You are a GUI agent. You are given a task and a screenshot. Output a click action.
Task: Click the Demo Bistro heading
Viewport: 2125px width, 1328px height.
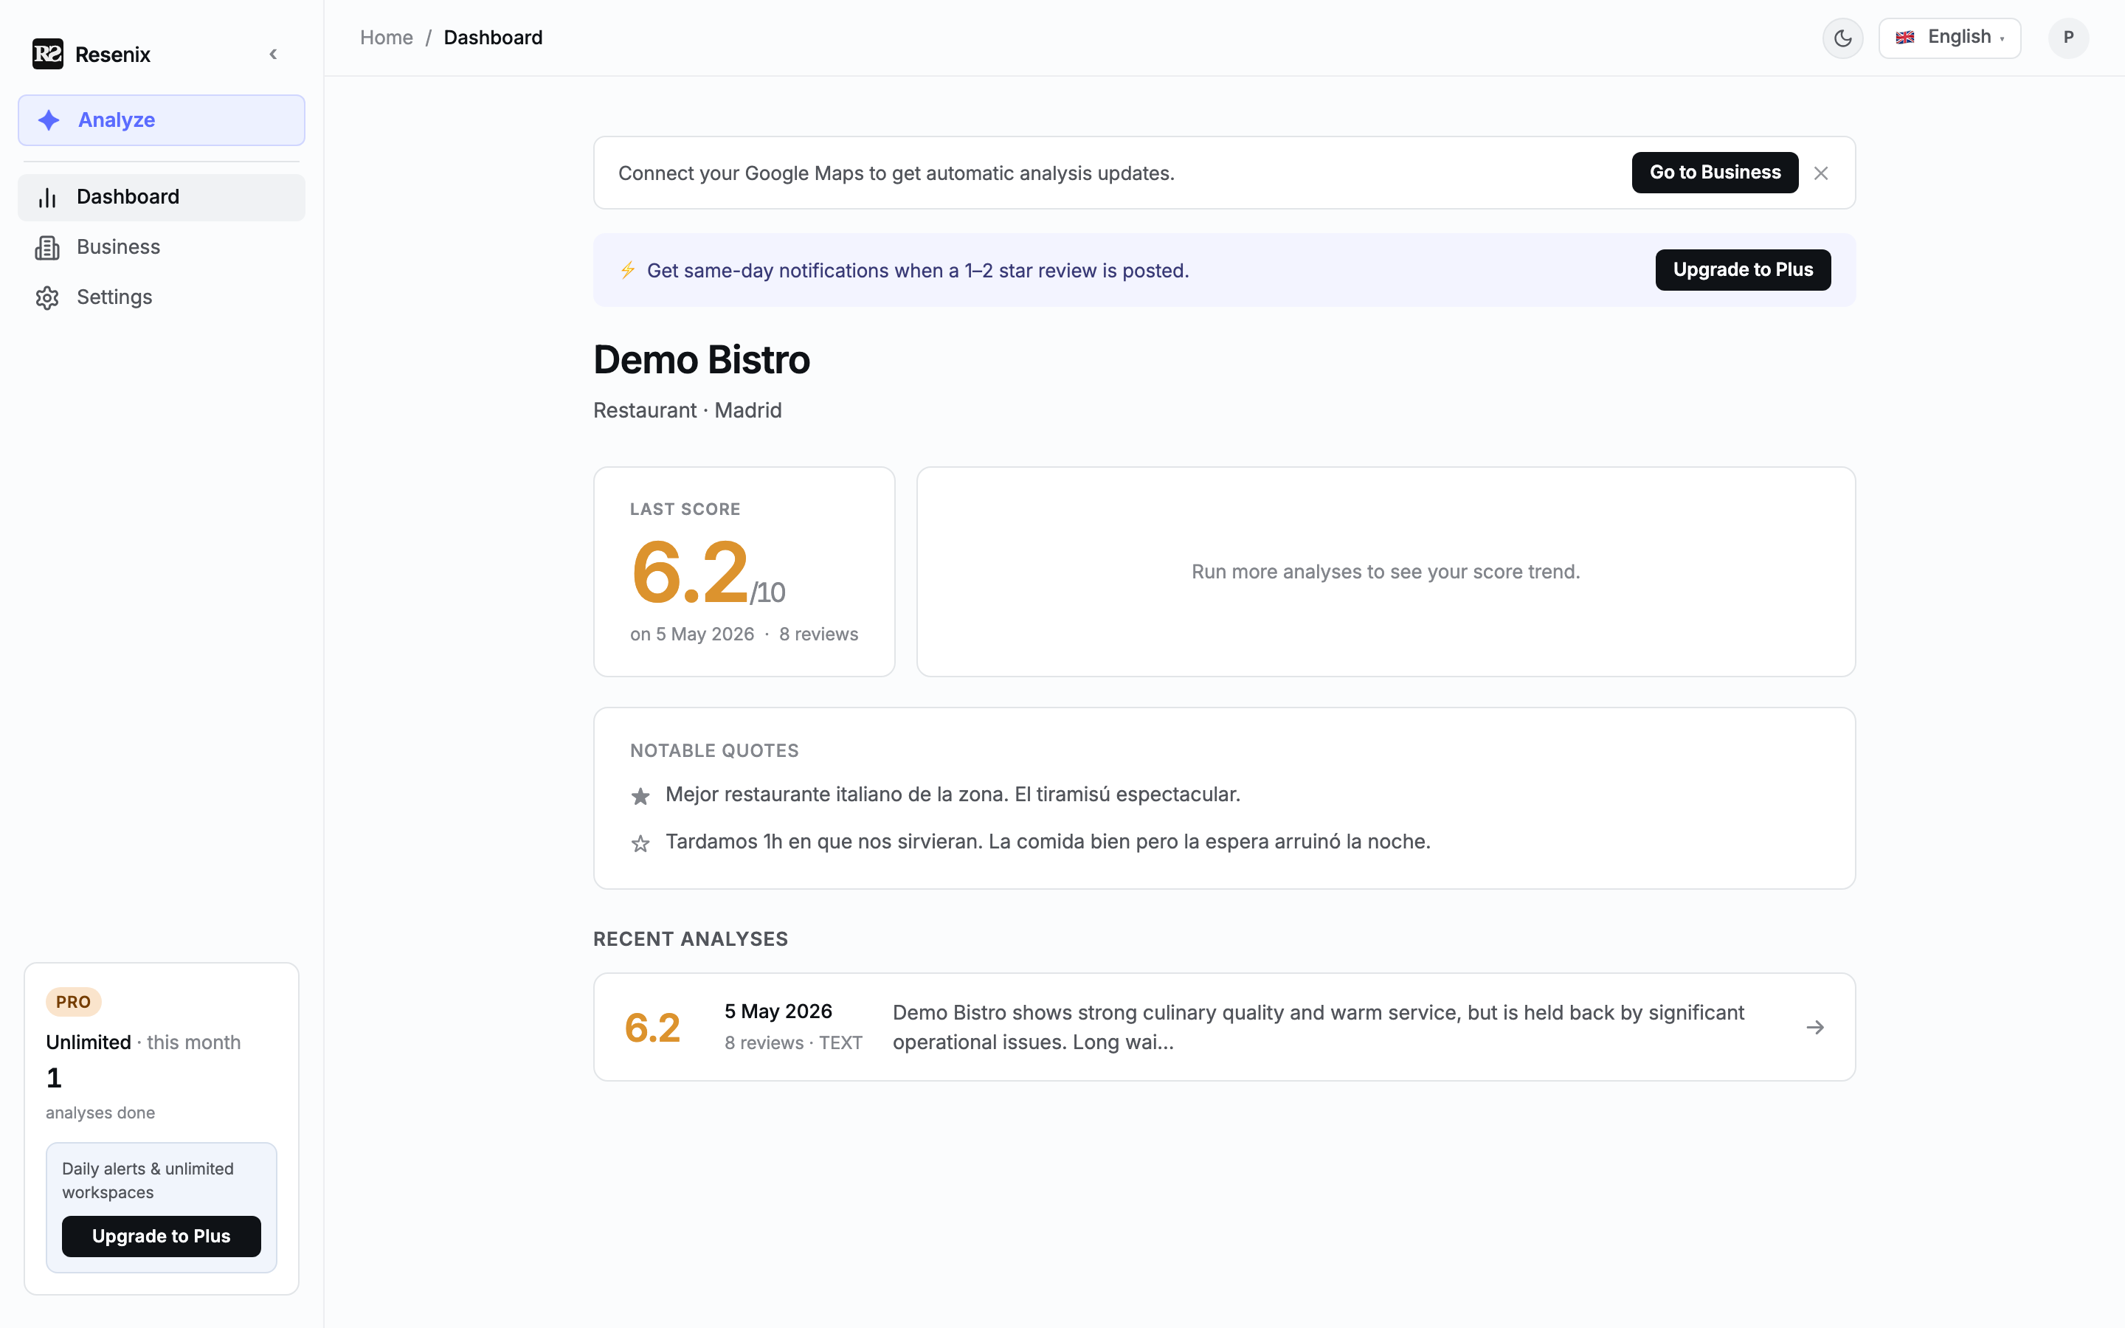pos(702,360)
